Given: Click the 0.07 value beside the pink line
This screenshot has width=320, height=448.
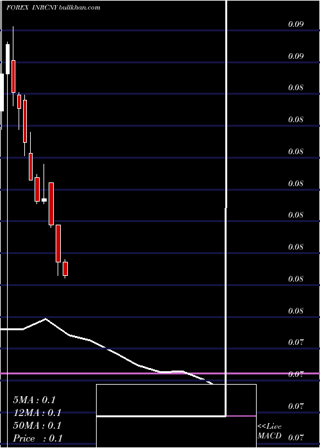Looking at the screenshot, I should pos(296,374).
